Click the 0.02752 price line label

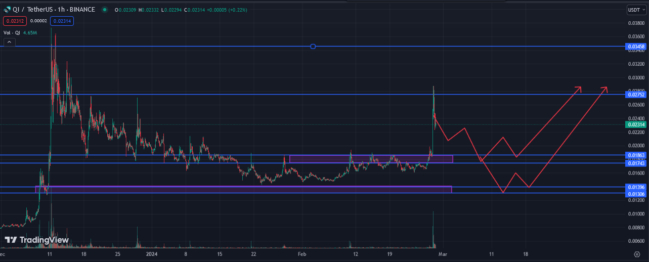pos(636,95)
